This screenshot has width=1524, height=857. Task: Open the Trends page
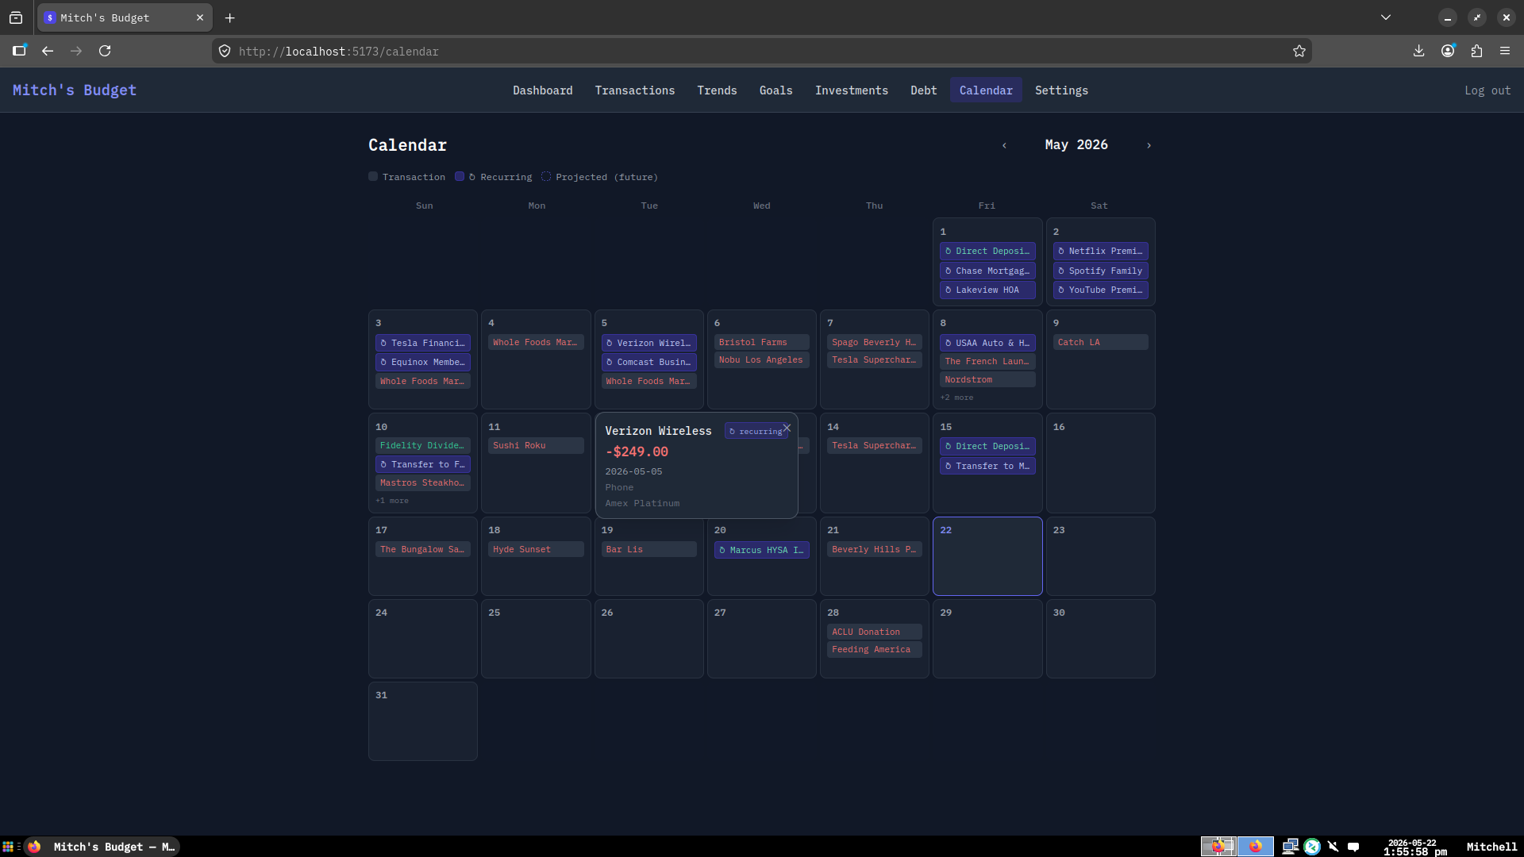coord(717,90)
